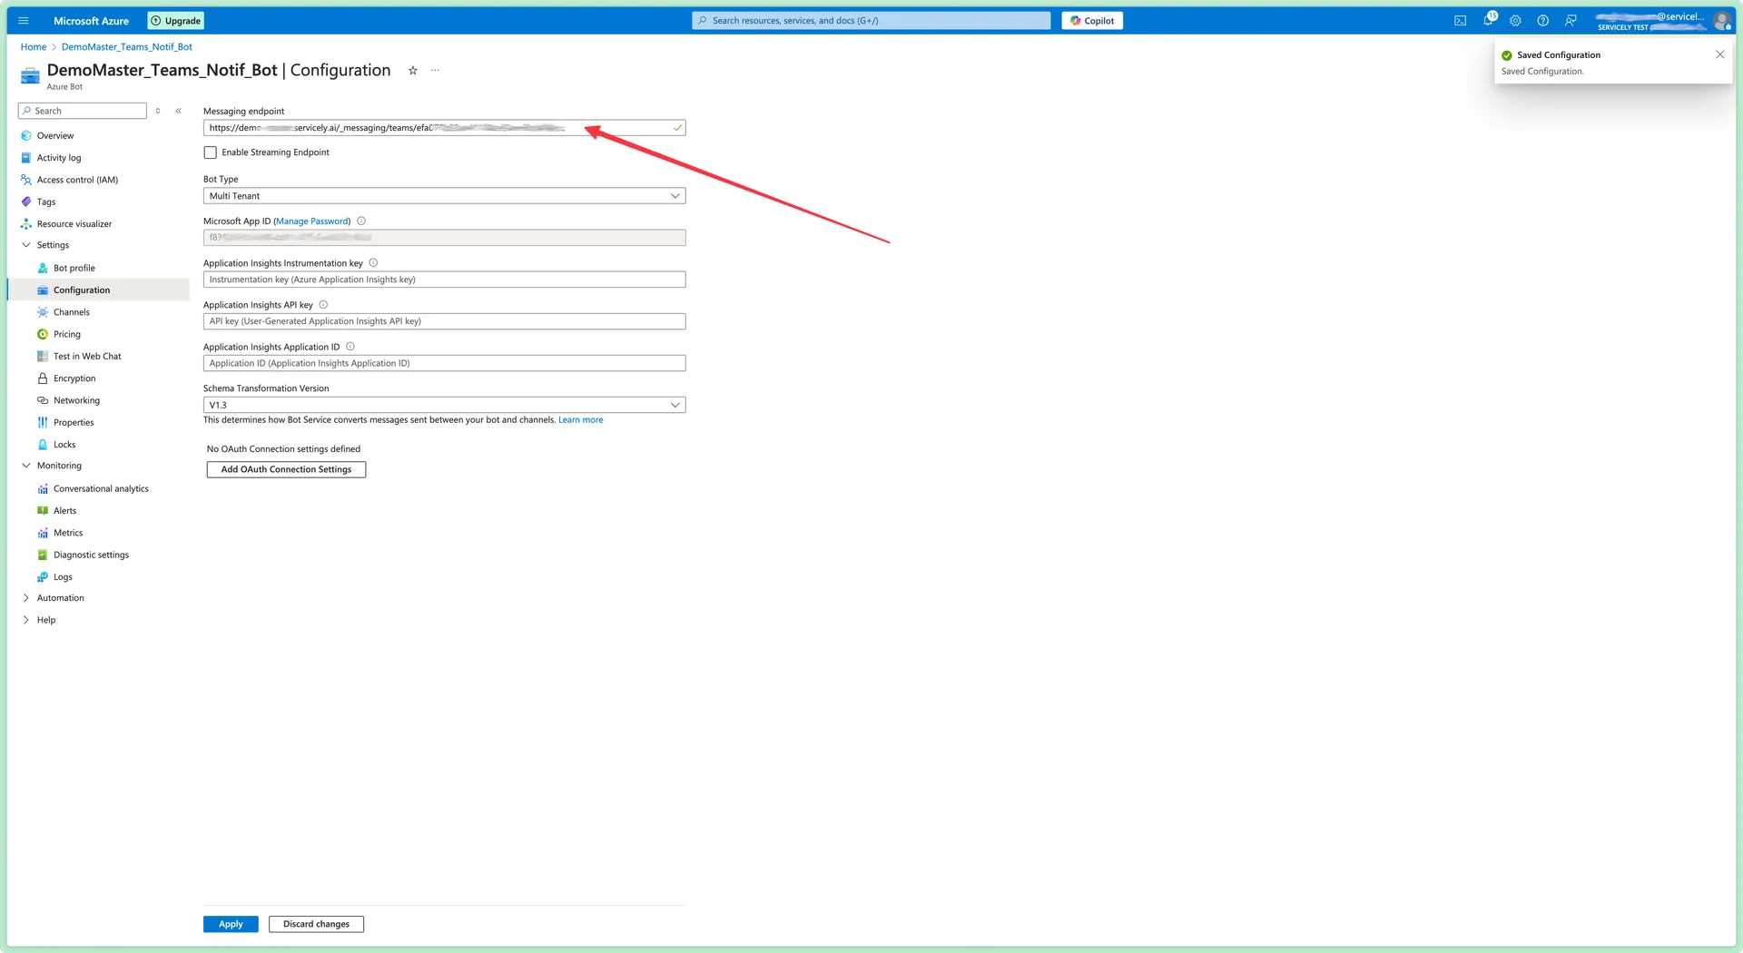Viewport: 1743px width, 953px height.
Task: Open Access control (IAM)
Action: click(x=77, y=180)
